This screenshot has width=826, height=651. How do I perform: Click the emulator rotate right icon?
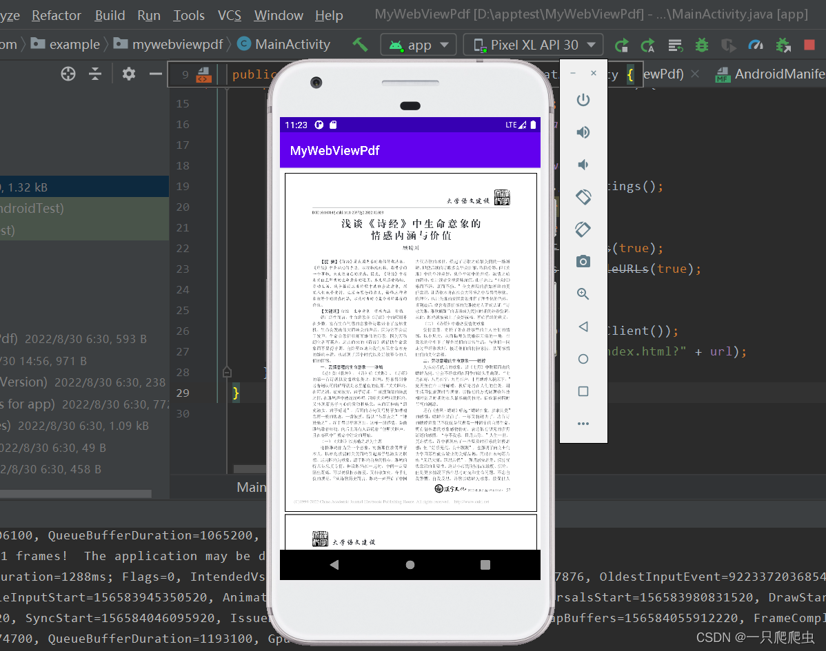click(x=583, y=229)
